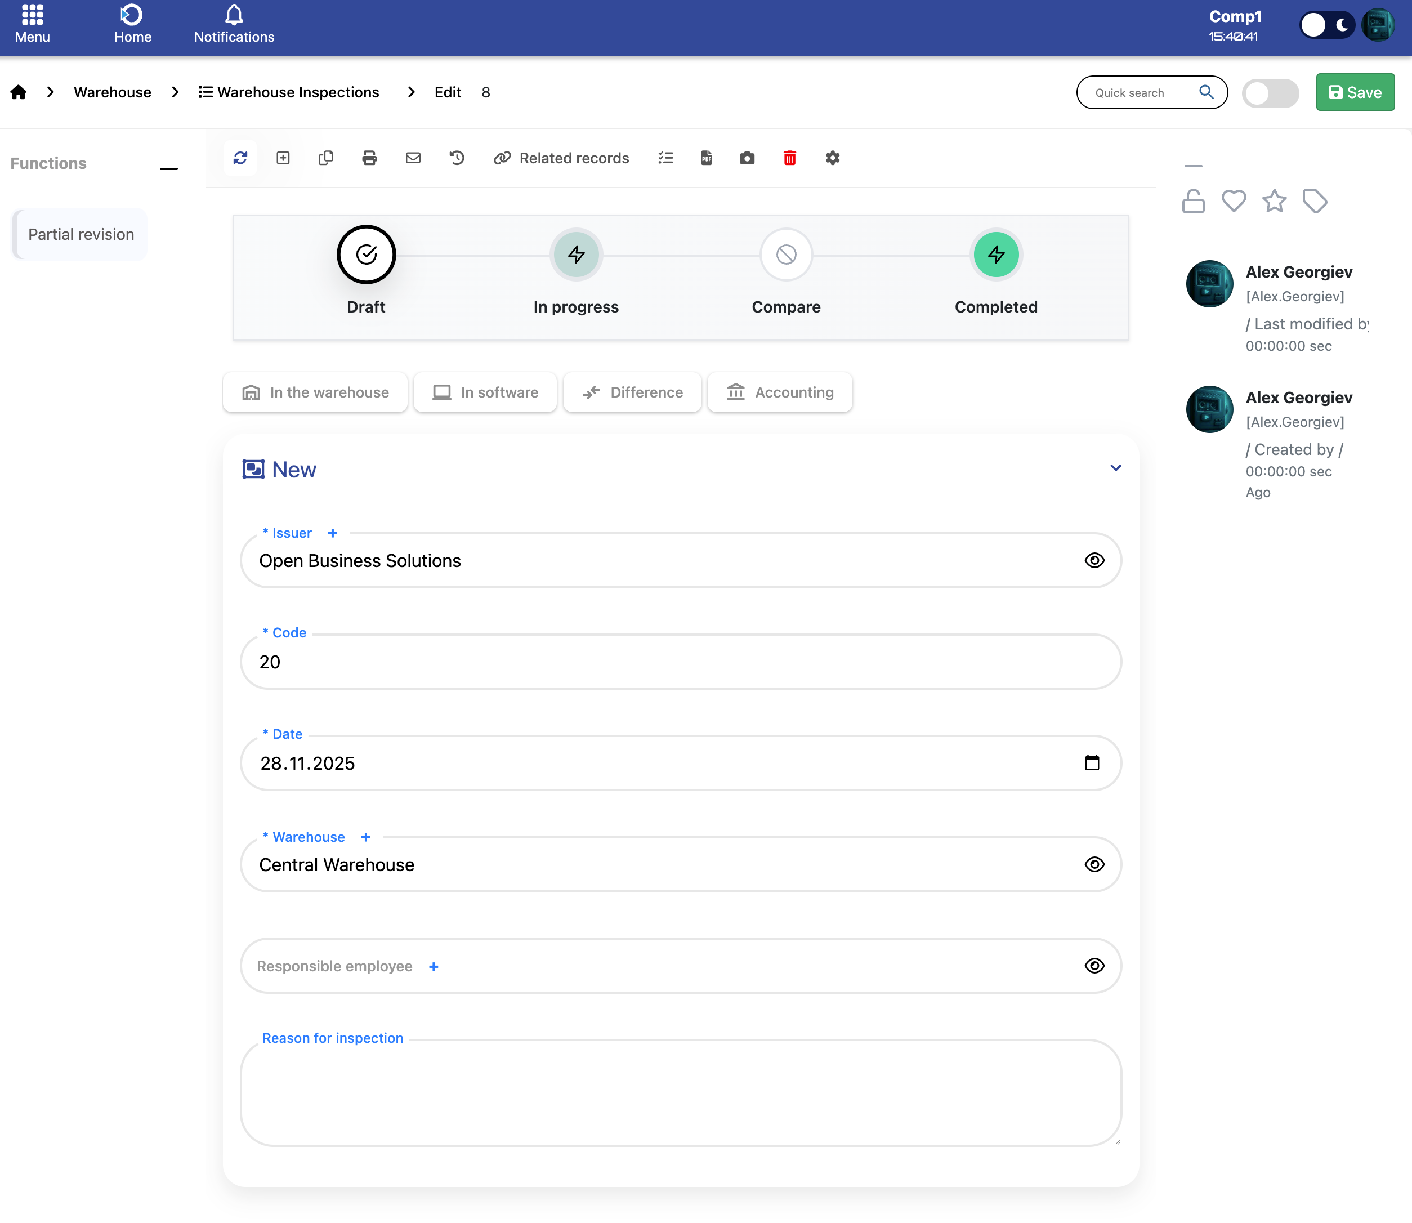Toggle the switch beside Save button
The image size is (1412, 1223).
pyautogui.click(x=1270, y=93)
